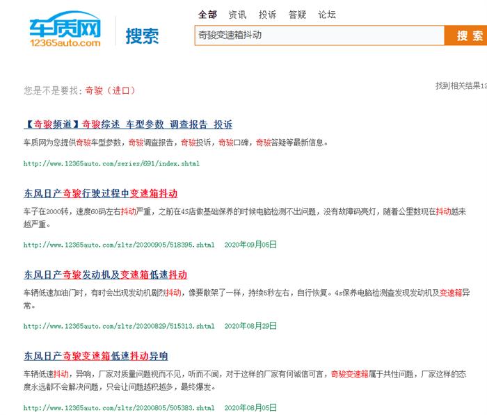Screen dimensions: 487x415
Task: Click snippet starting 车辆低速抖动，异响
Action: click(245, 380)
